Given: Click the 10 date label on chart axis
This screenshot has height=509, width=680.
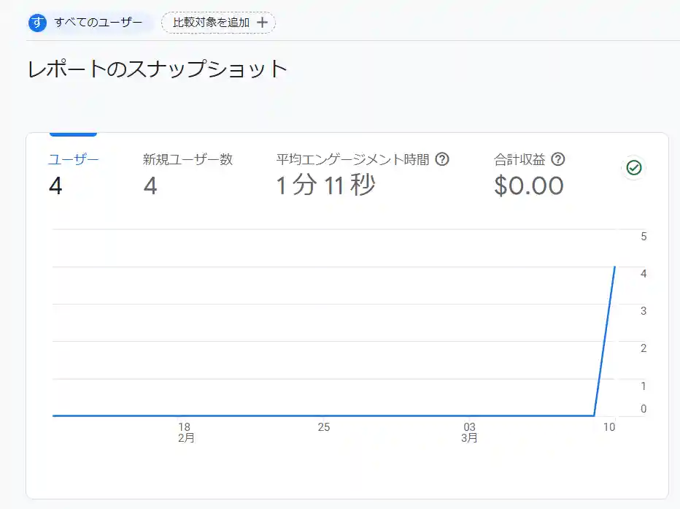Looking at the screenshot, I should pyautogui.click(x=608, y=427).
